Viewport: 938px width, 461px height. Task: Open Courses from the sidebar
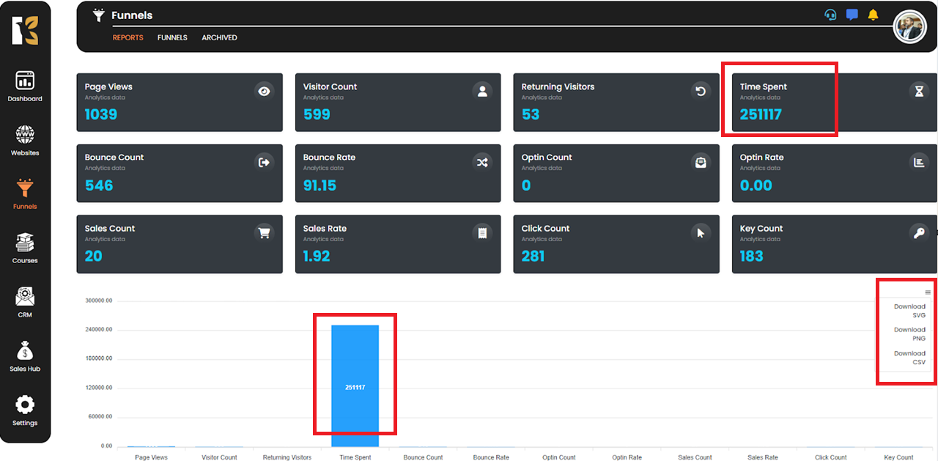(x=25, y=247)
